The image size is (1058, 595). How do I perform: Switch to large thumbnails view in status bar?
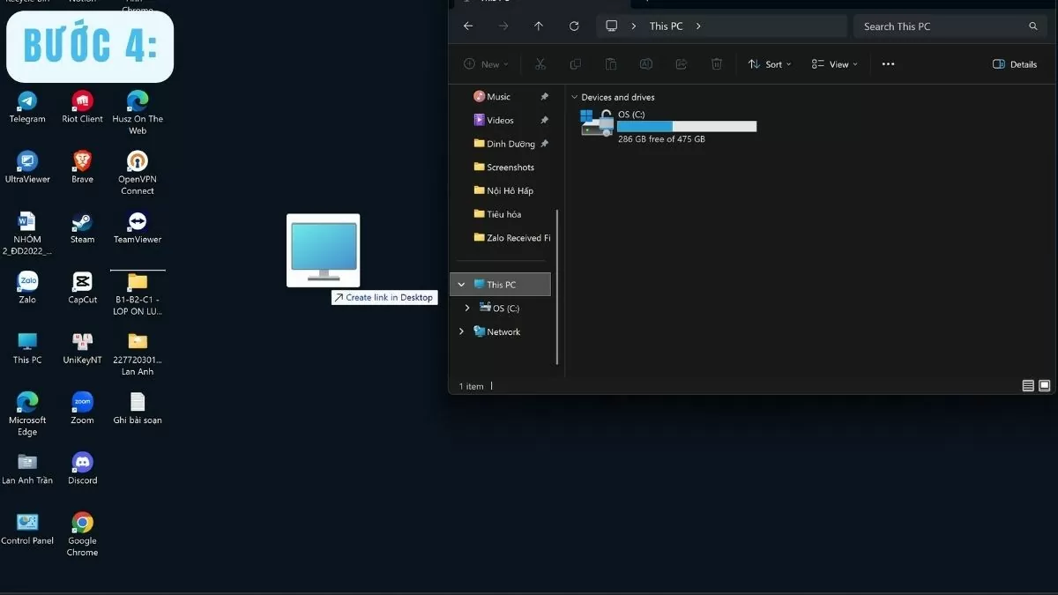[x=1046, y=385]
